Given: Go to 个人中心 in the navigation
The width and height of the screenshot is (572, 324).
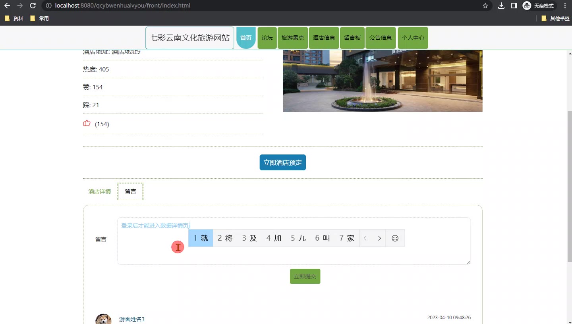Looking at the screenshot, I should pos(413,38).
